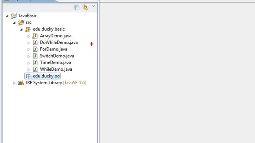The height and width of the screenshot is (143, 255).
Task: Select the edu.ducky.basic package label
Action: (49, 29)
